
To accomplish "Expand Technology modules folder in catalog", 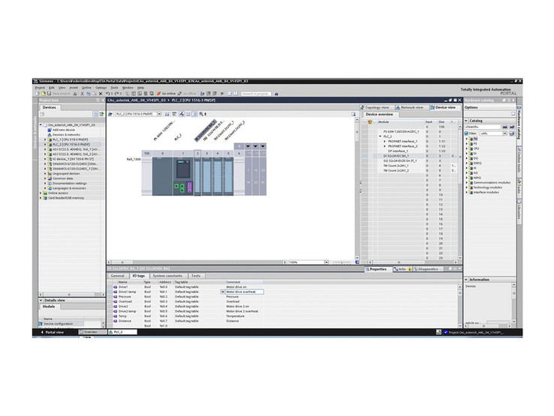I will 467,187.
